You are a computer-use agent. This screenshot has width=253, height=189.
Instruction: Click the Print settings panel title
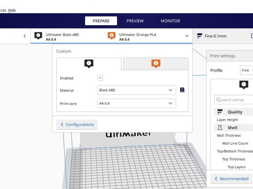pos(223,56)
